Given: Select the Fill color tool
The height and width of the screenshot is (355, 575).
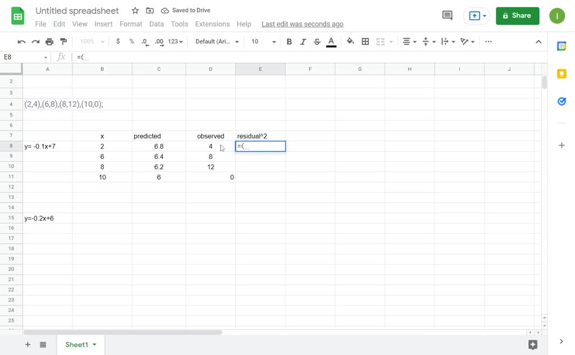Looking at the screenshot, I should pos(350,42).
